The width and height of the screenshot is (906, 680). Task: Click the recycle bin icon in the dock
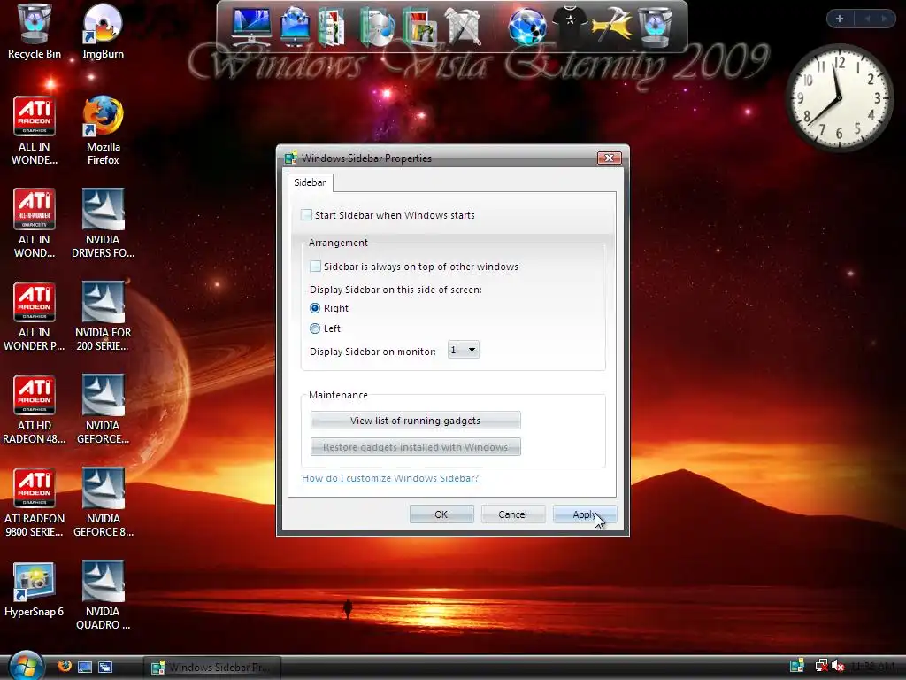point(656,26)
